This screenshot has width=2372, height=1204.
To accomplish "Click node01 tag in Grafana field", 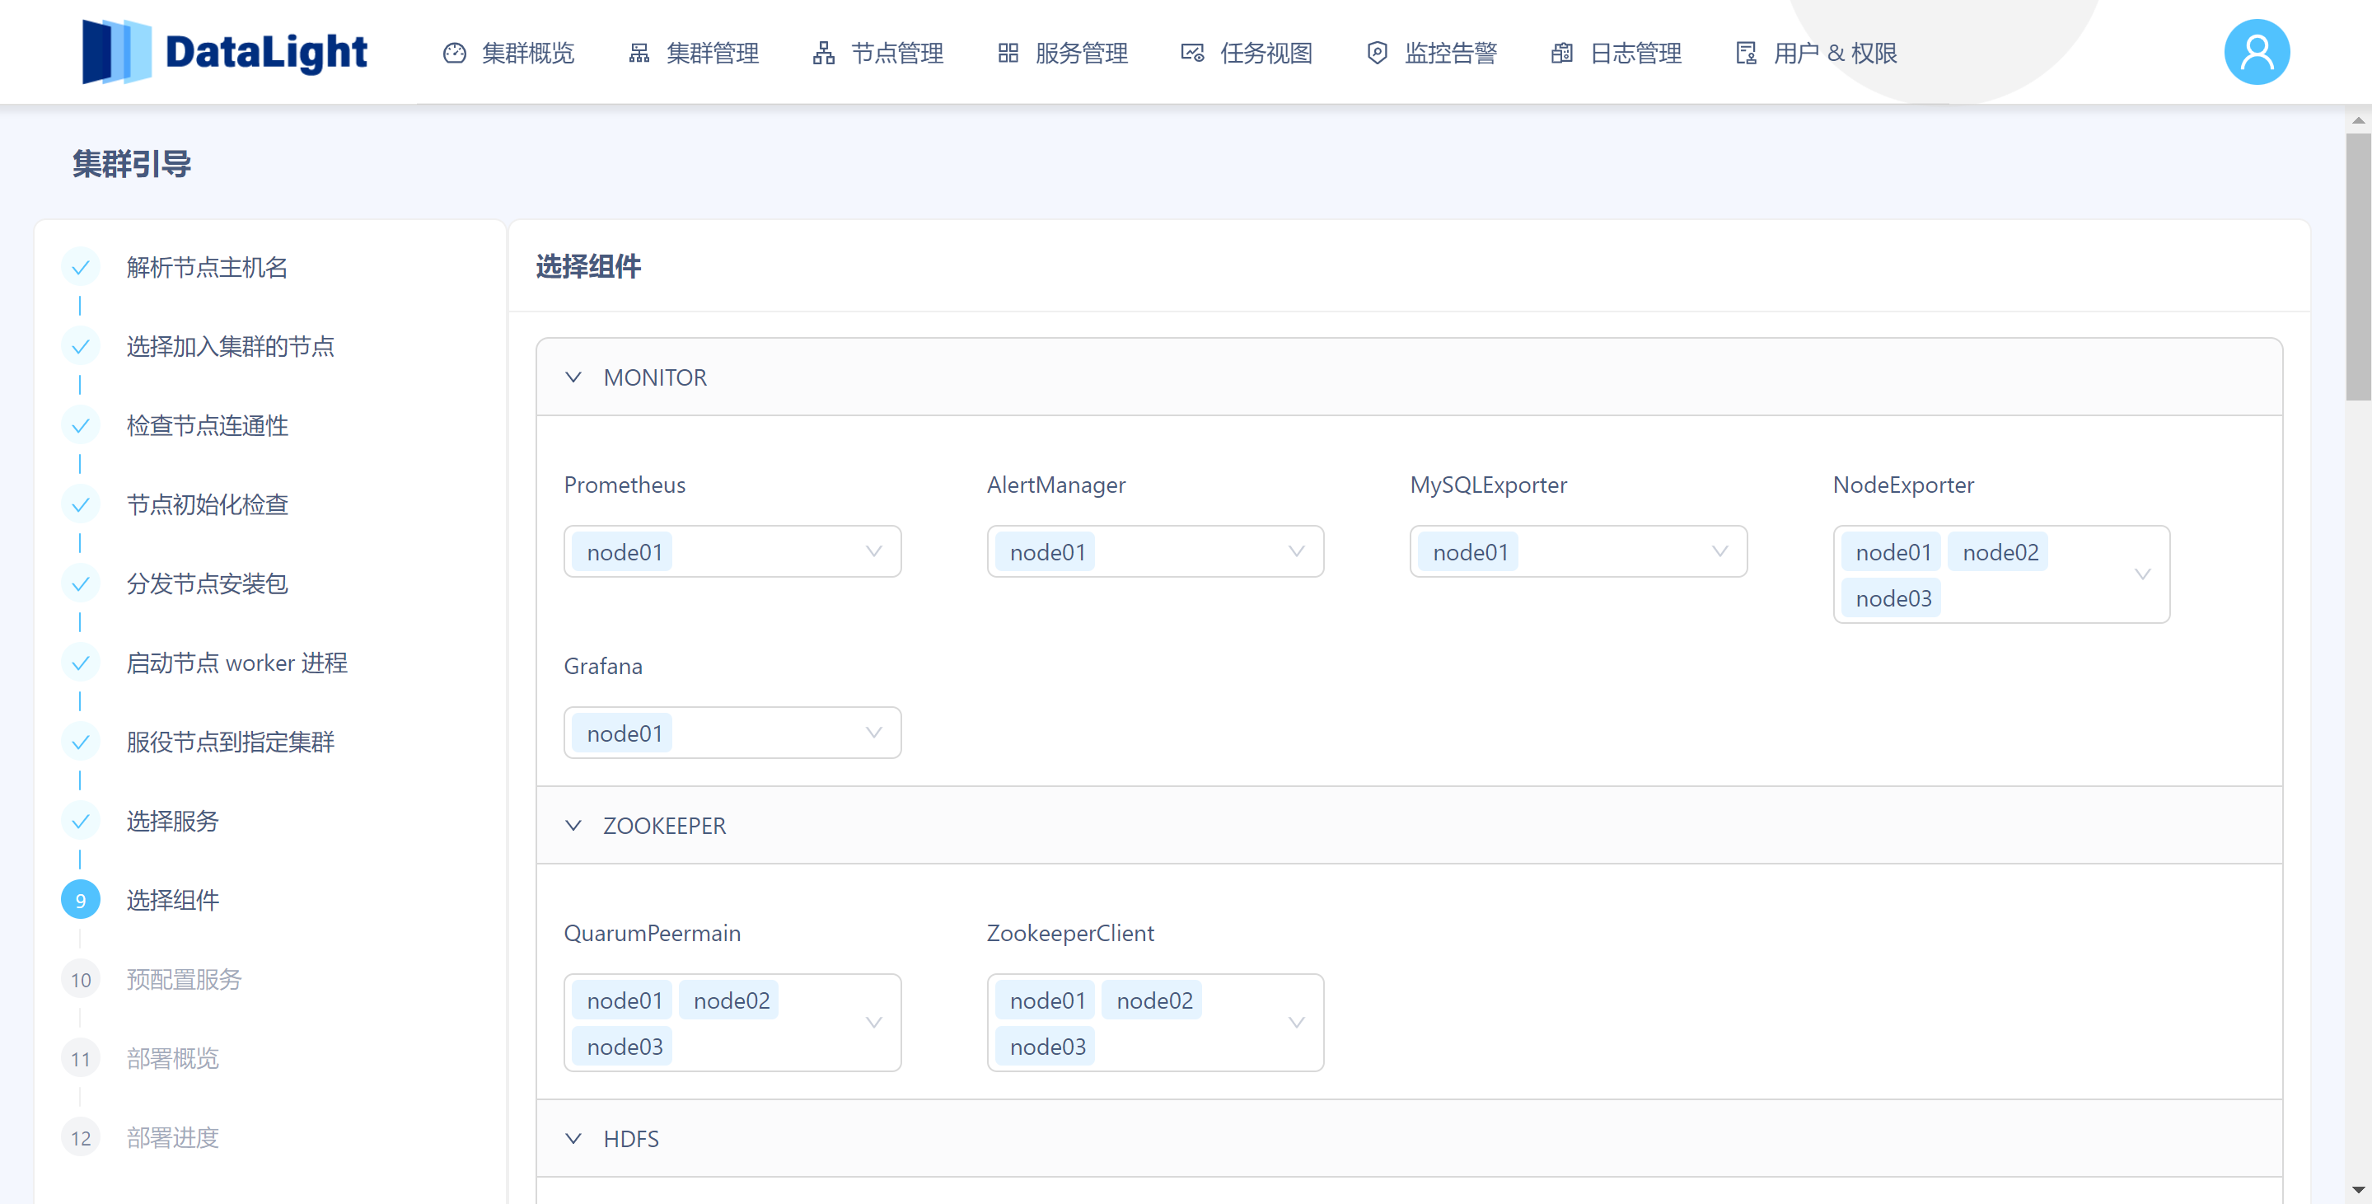I will click(x=623, y=733).
